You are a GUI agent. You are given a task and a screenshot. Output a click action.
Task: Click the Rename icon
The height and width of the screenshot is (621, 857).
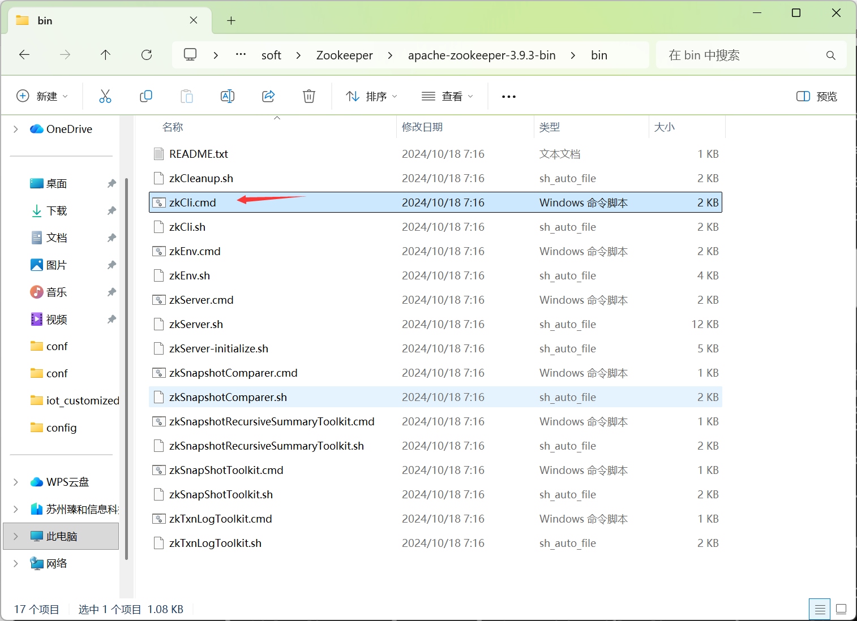[x=228, y=96]
